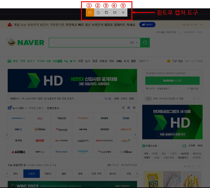The width and height of the screenshot is (210, 188).
Task: Go to next newsstand page arrow
Action: coord(135,135)
